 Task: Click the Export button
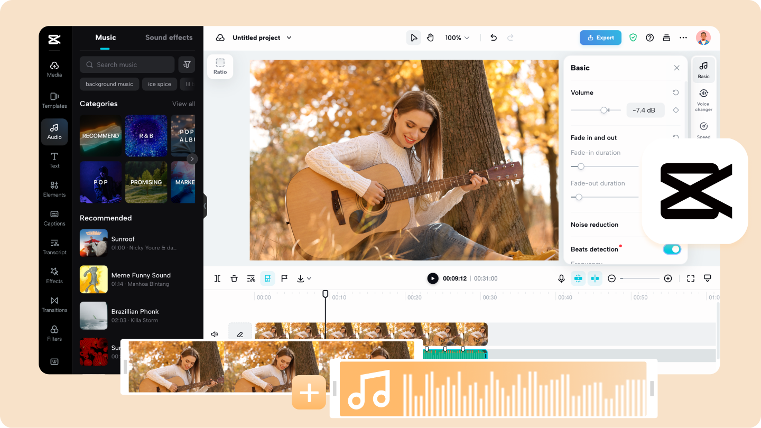click(x=600, y=38)
